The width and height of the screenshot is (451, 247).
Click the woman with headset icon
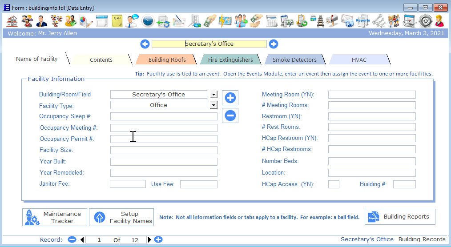[439, 21]
